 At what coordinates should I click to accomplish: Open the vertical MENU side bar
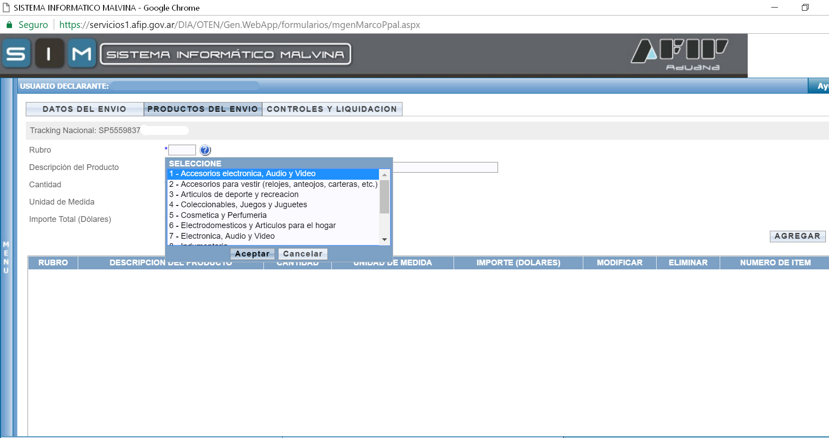6,257
